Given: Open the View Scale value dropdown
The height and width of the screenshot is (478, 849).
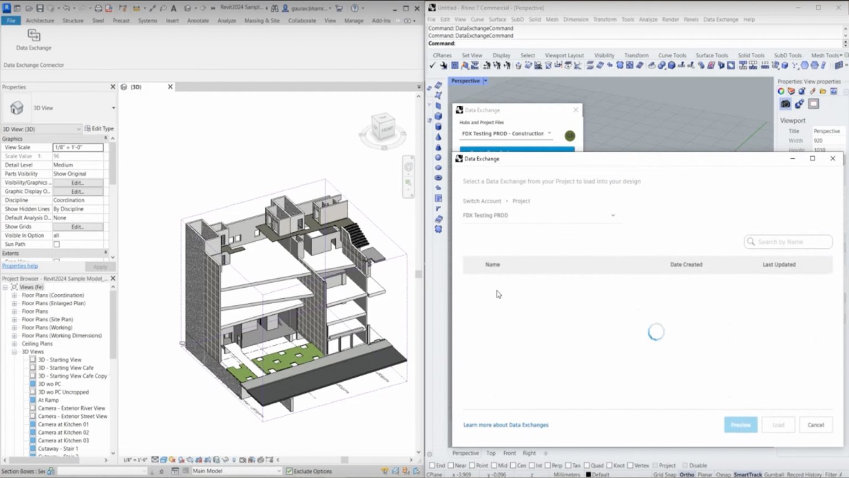Looking at the screenshot, I should pos(78,147).
